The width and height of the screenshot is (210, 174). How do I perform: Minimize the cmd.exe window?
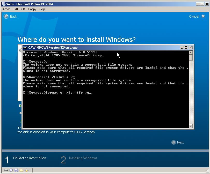[x=182, y=48]
